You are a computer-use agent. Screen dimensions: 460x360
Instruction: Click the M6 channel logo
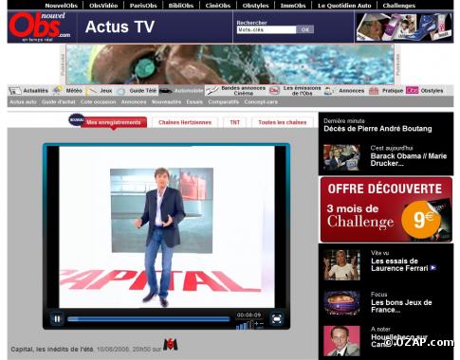tap(171, 344)
